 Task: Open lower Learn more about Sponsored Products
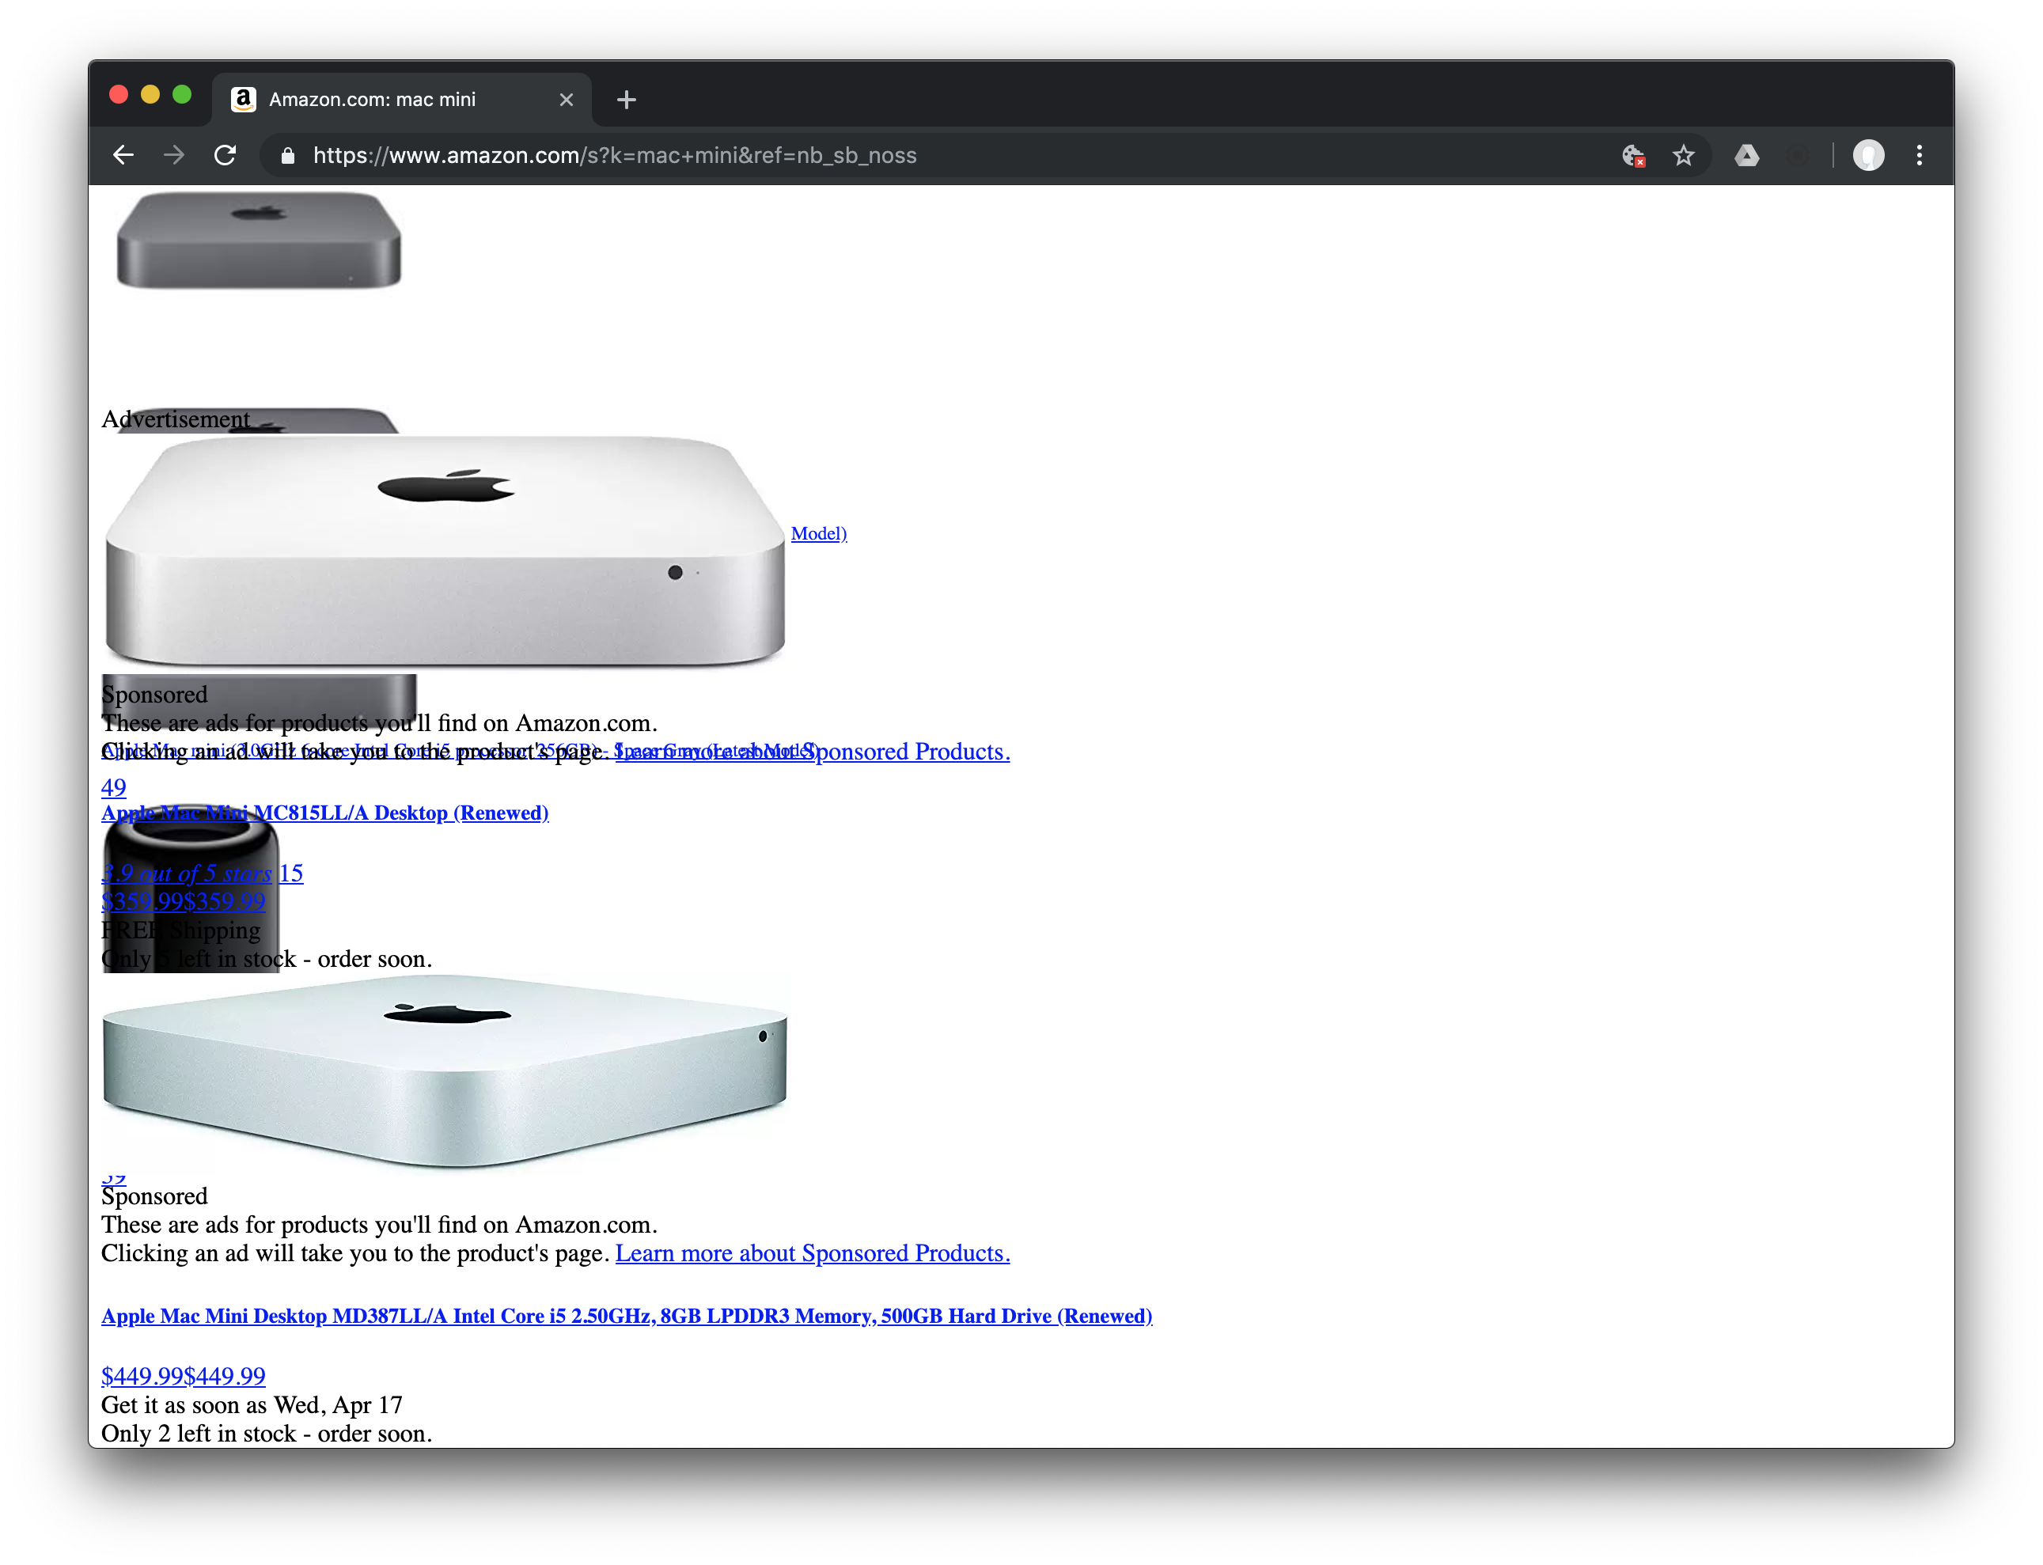(813, 1253)
